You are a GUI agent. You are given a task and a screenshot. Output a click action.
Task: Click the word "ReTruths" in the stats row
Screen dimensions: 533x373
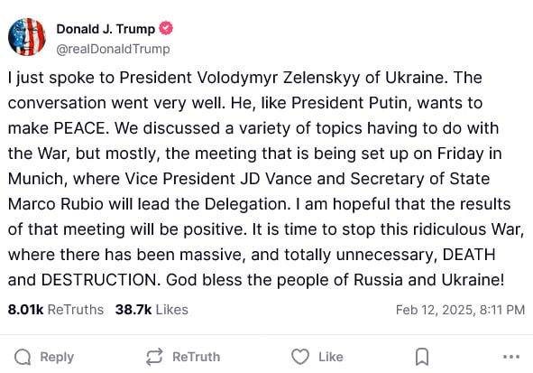(76, 310)
